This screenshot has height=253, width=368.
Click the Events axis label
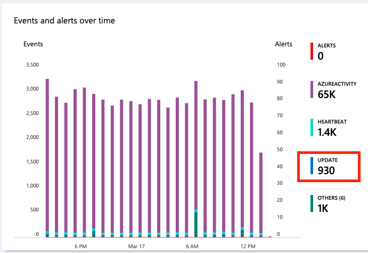pos(33,44)
